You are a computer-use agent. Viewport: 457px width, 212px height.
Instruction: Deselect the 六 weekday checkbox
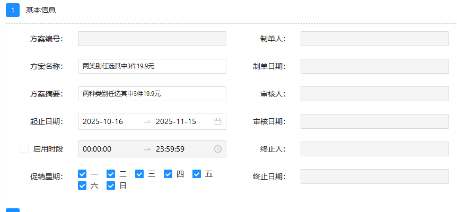click(82, 185)
